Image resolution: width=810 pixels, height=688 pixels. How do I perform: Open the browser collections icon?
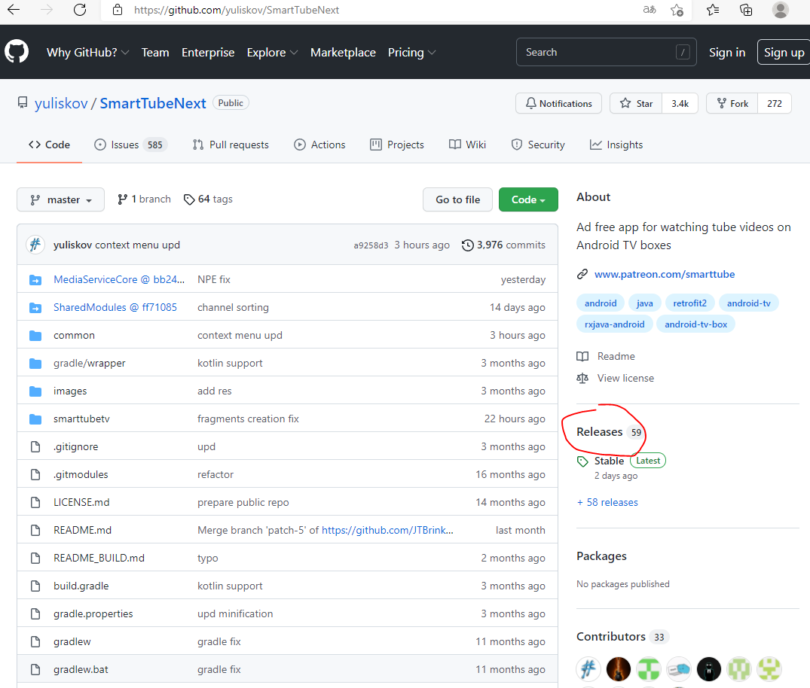tap(746, 10)
